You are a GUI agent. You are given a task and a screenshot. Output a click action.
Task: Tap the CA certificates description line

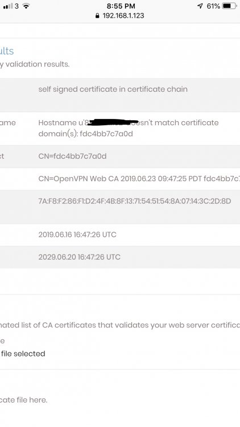click(x=120, y=325)
